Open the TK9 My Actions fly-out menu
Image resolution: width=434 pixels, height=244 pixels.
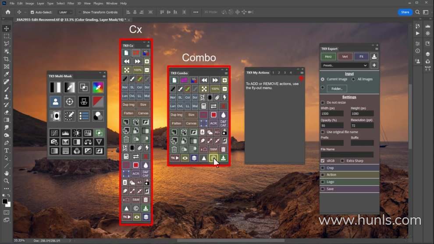click(x=302, y=73)
